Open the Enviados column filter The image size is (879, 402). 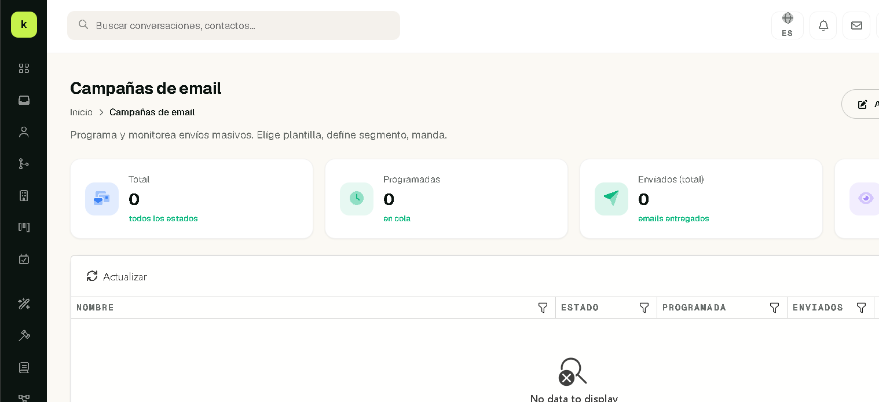click(861, 308)
